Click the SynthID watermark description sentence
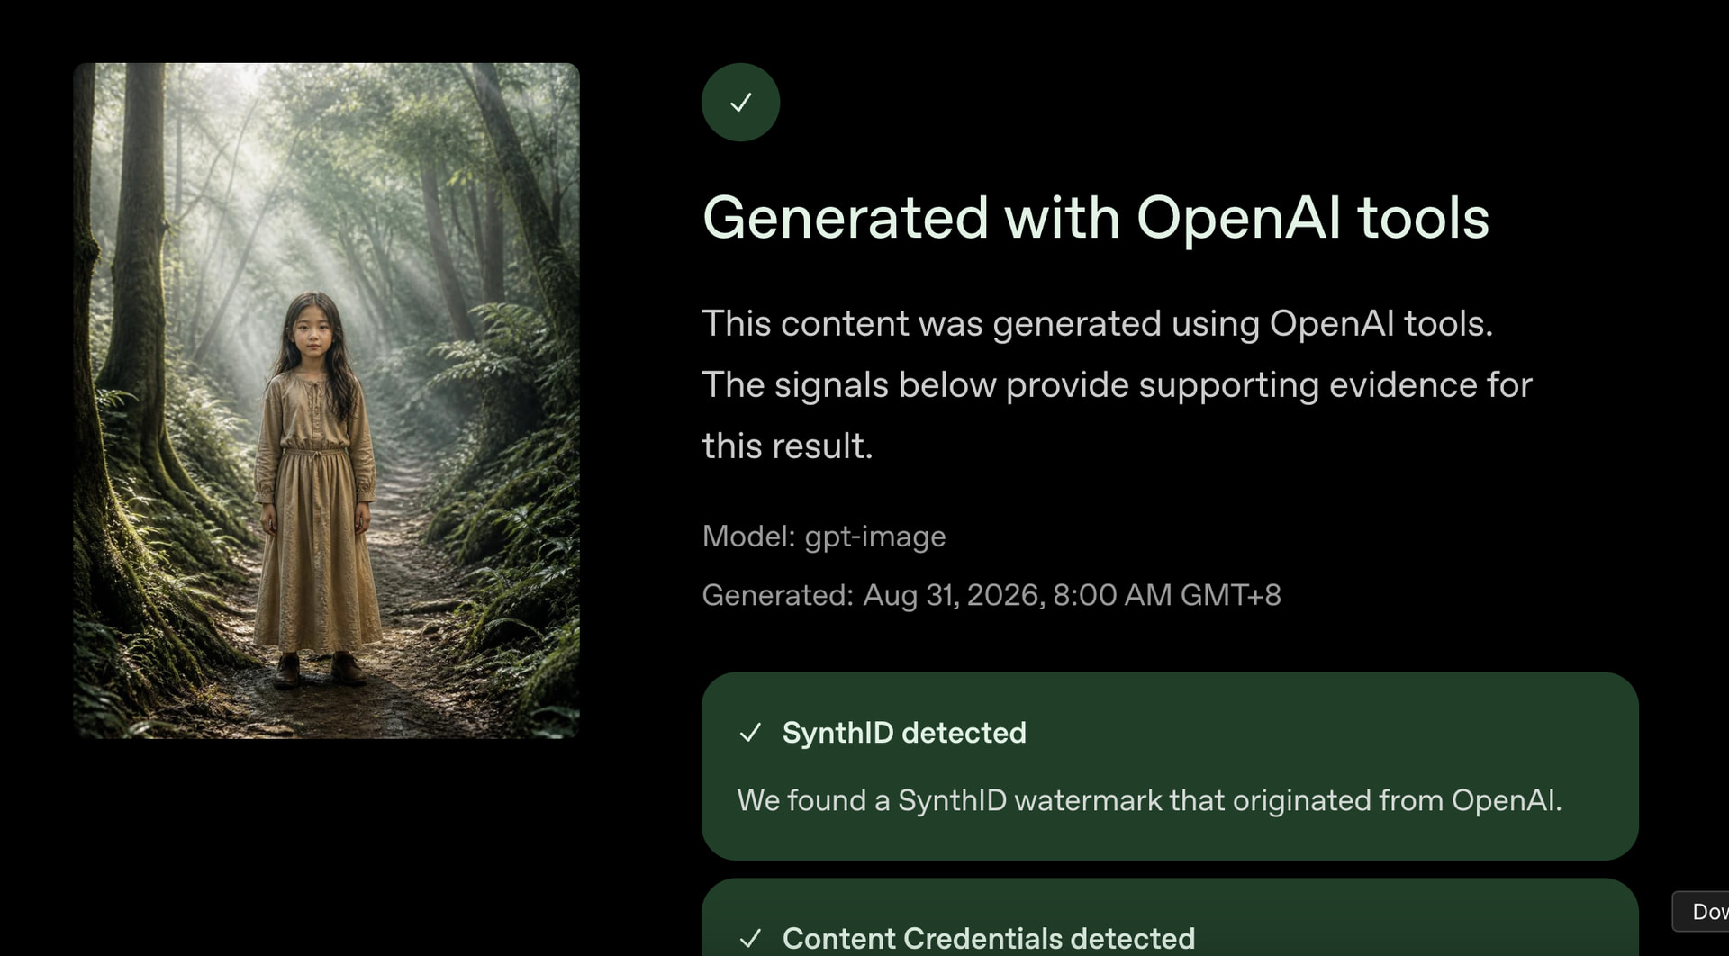The height and width of the screenshot is (956, 1729). tap(1150, 800)
